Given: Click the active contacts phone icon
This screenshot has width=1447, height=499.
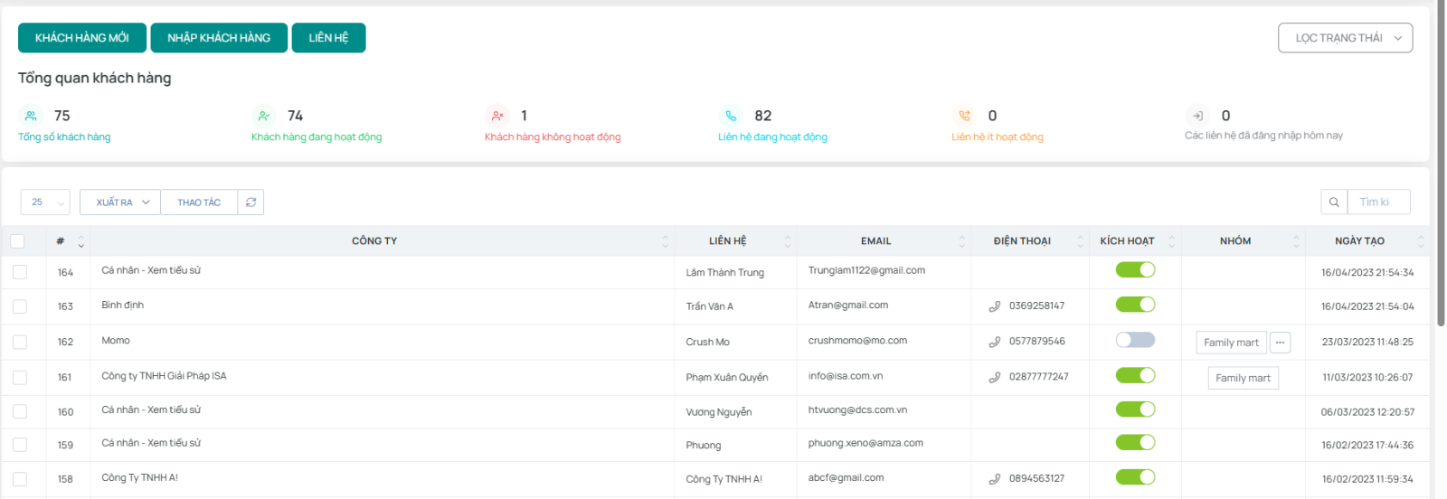Looking at the screenshot, I should pyautogui.click(x=731, y=116).
